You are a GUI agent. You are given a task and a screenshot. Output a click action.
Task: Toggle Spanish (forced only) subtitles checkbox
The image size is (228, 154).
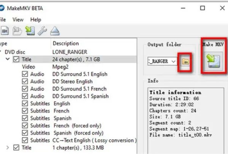[x=25, y=133]
